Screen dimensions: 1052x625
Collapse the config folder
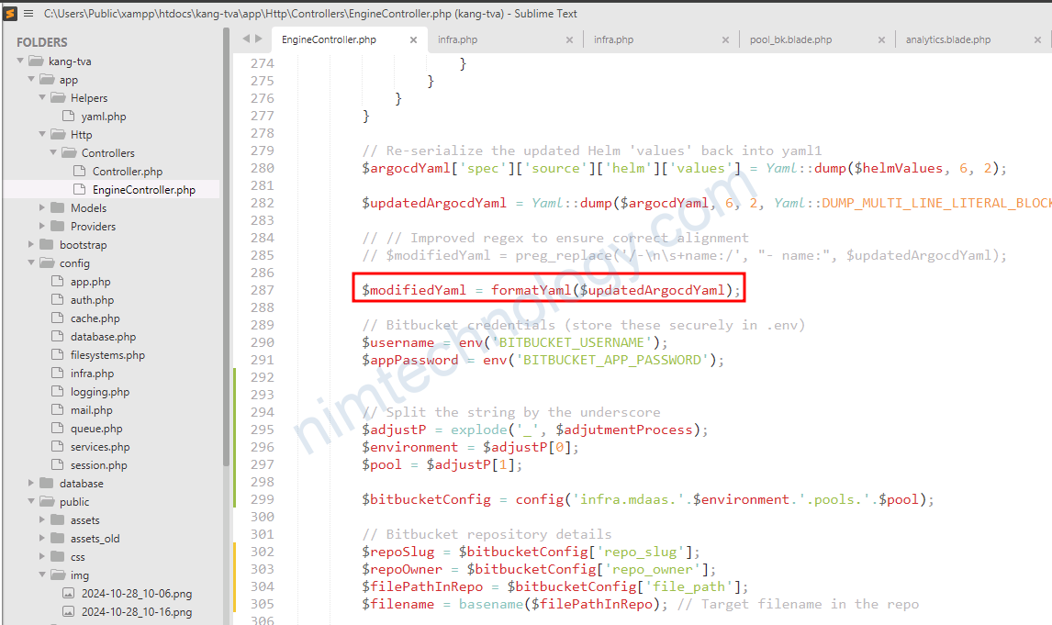[x=31, y=262]
